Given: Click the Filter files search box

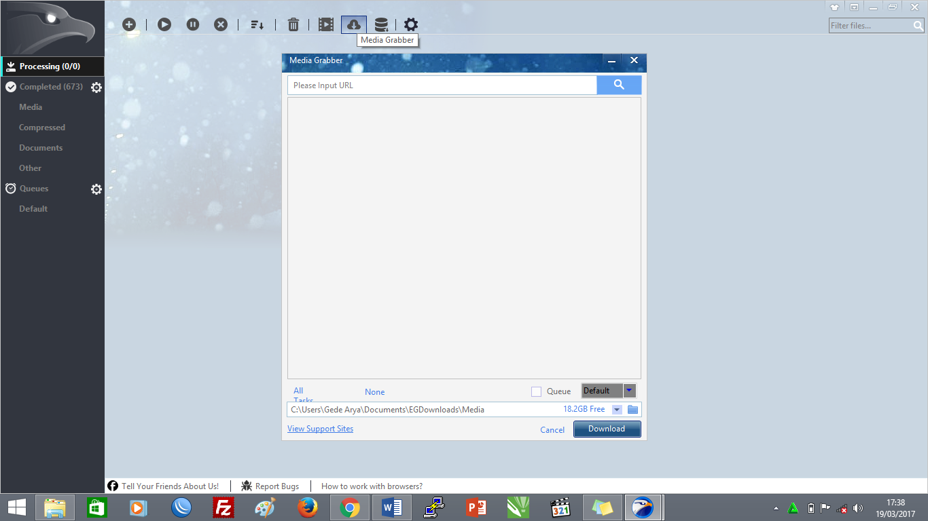Looking at the screenshot, I should (871, 26).
